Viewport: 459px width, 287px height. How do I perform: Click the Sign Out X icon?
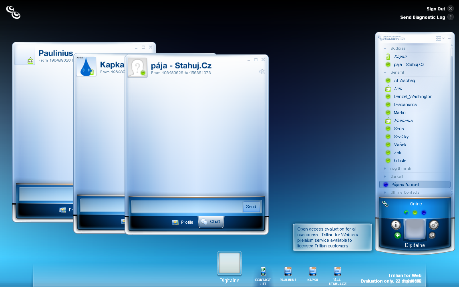tap(451, 8)
